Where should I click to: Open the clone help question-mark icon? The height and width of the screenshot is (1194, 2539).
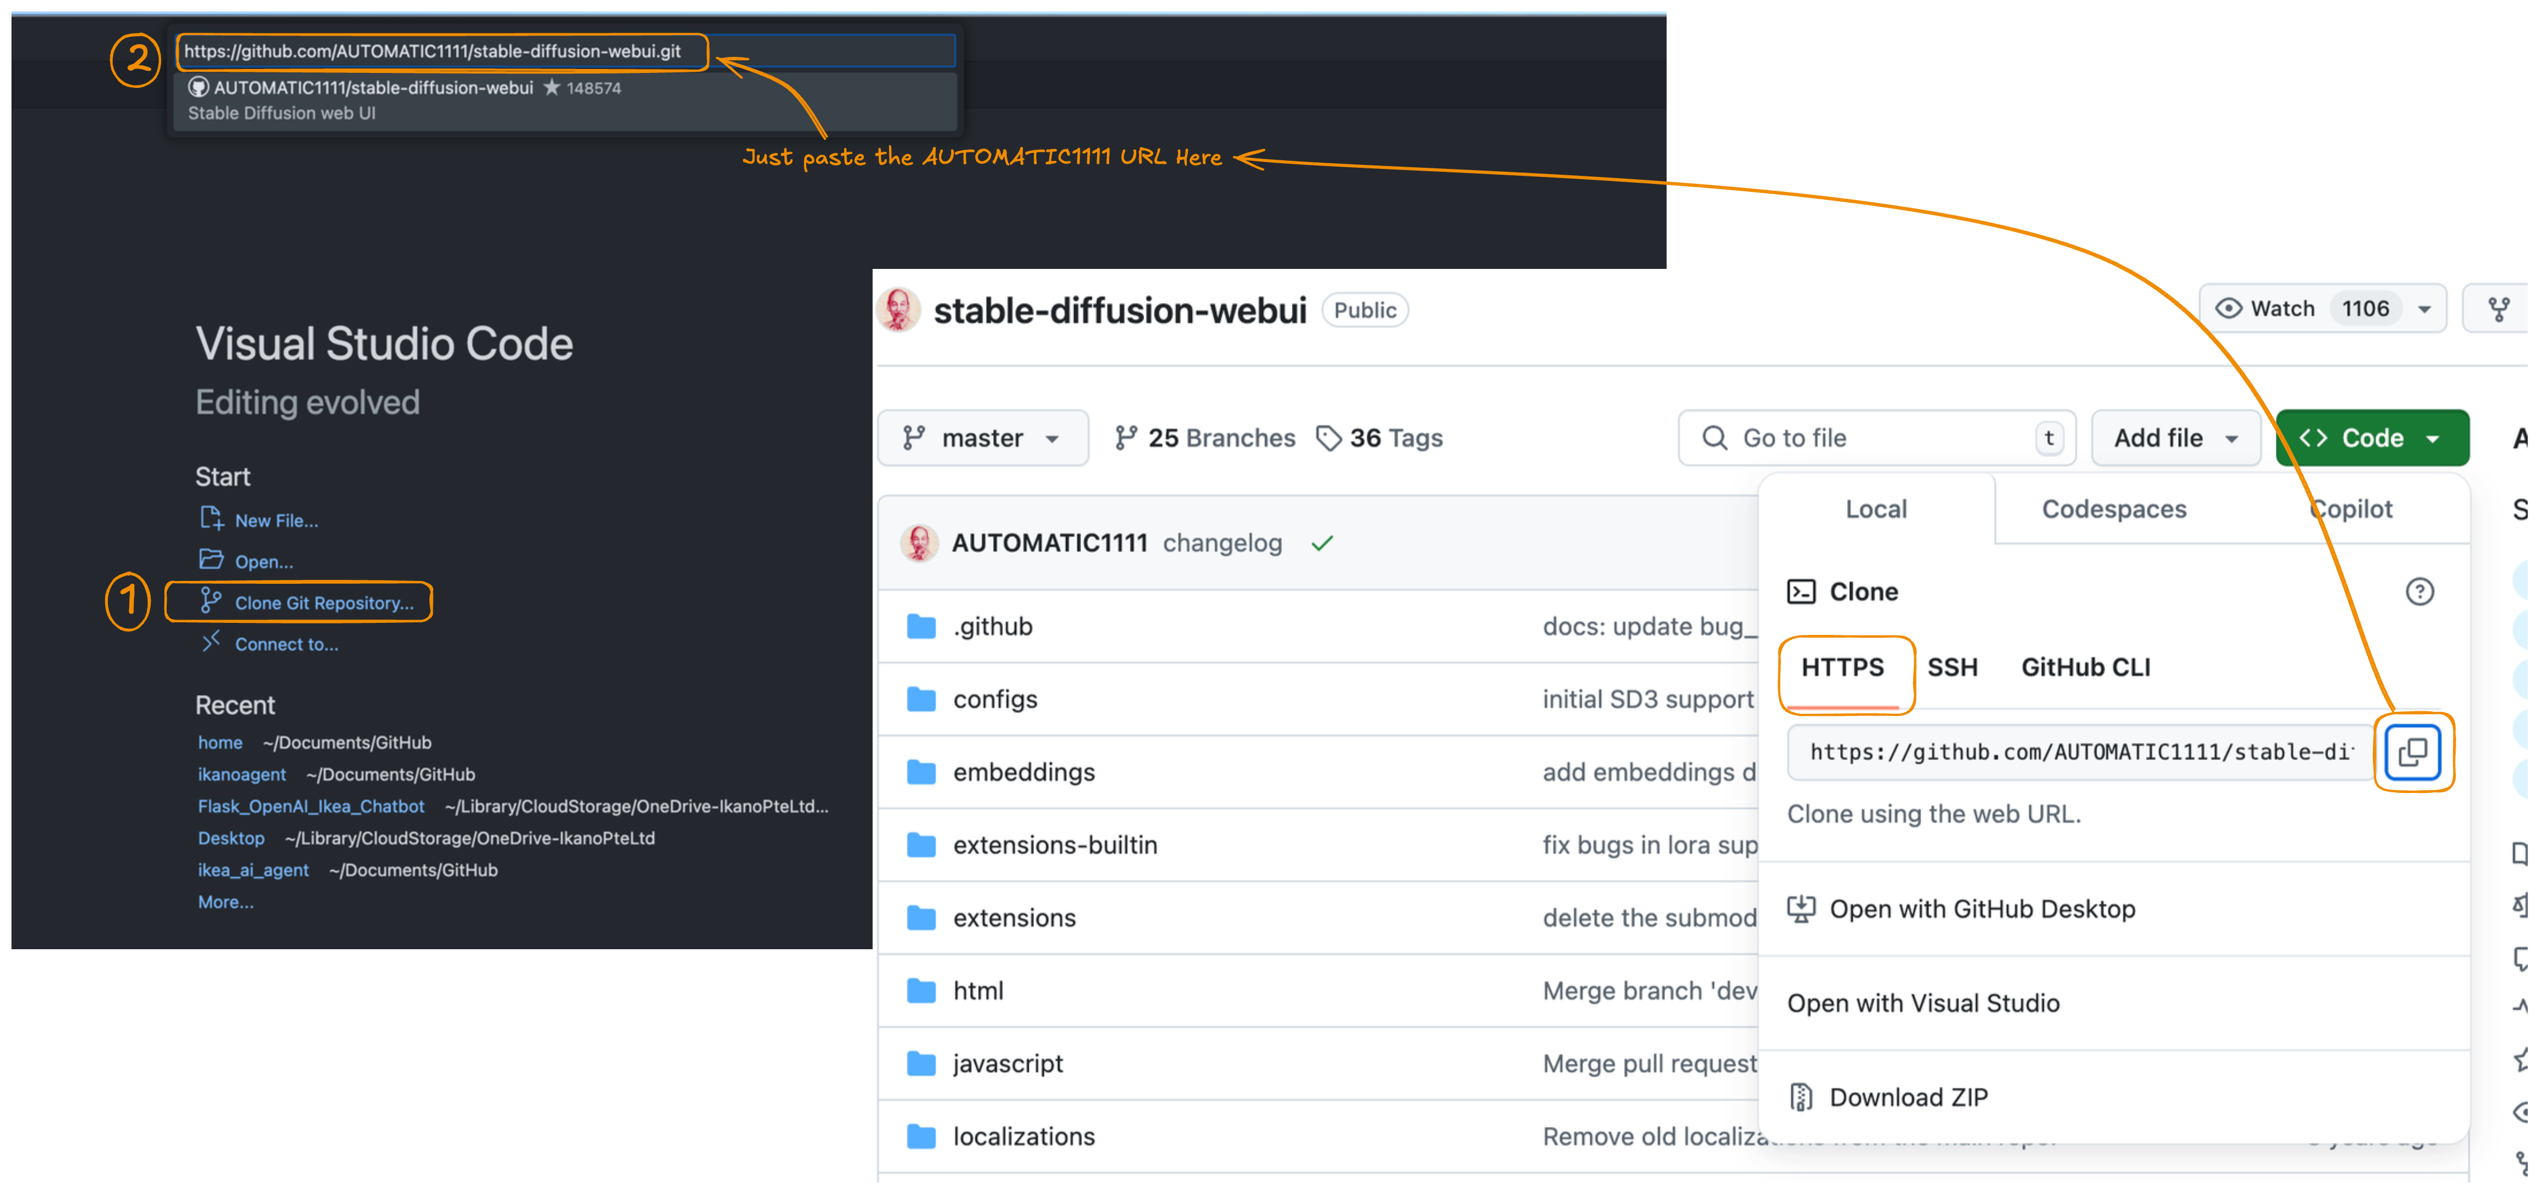[x=2419, y=591]
